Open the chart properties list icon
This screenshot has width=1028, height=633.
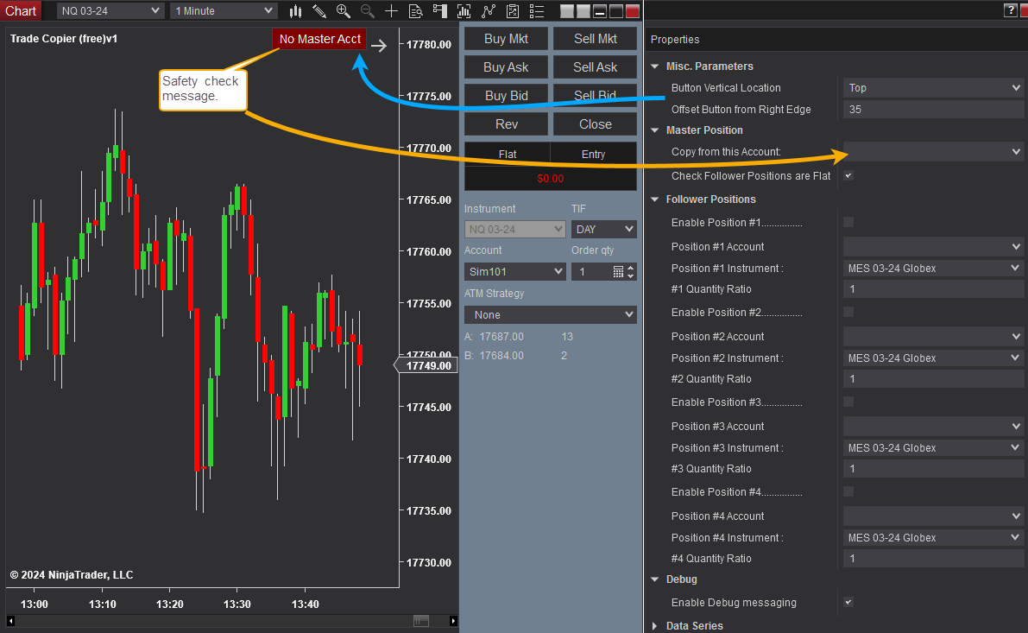click(x=536, y=11)
